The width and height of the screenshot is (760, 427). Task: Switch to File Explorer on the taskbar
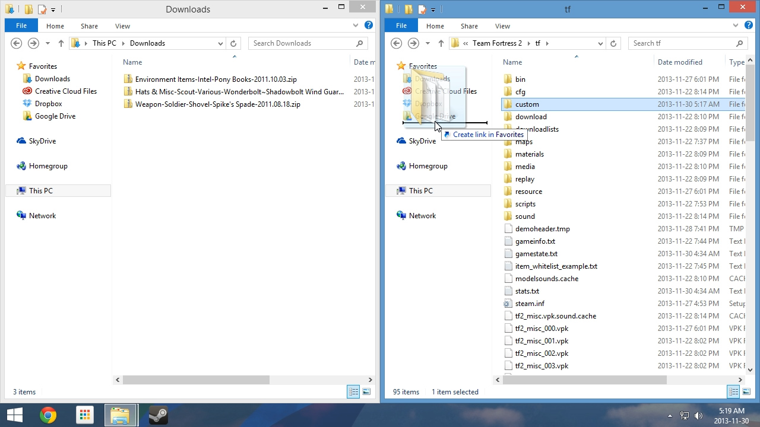(121, 415)
